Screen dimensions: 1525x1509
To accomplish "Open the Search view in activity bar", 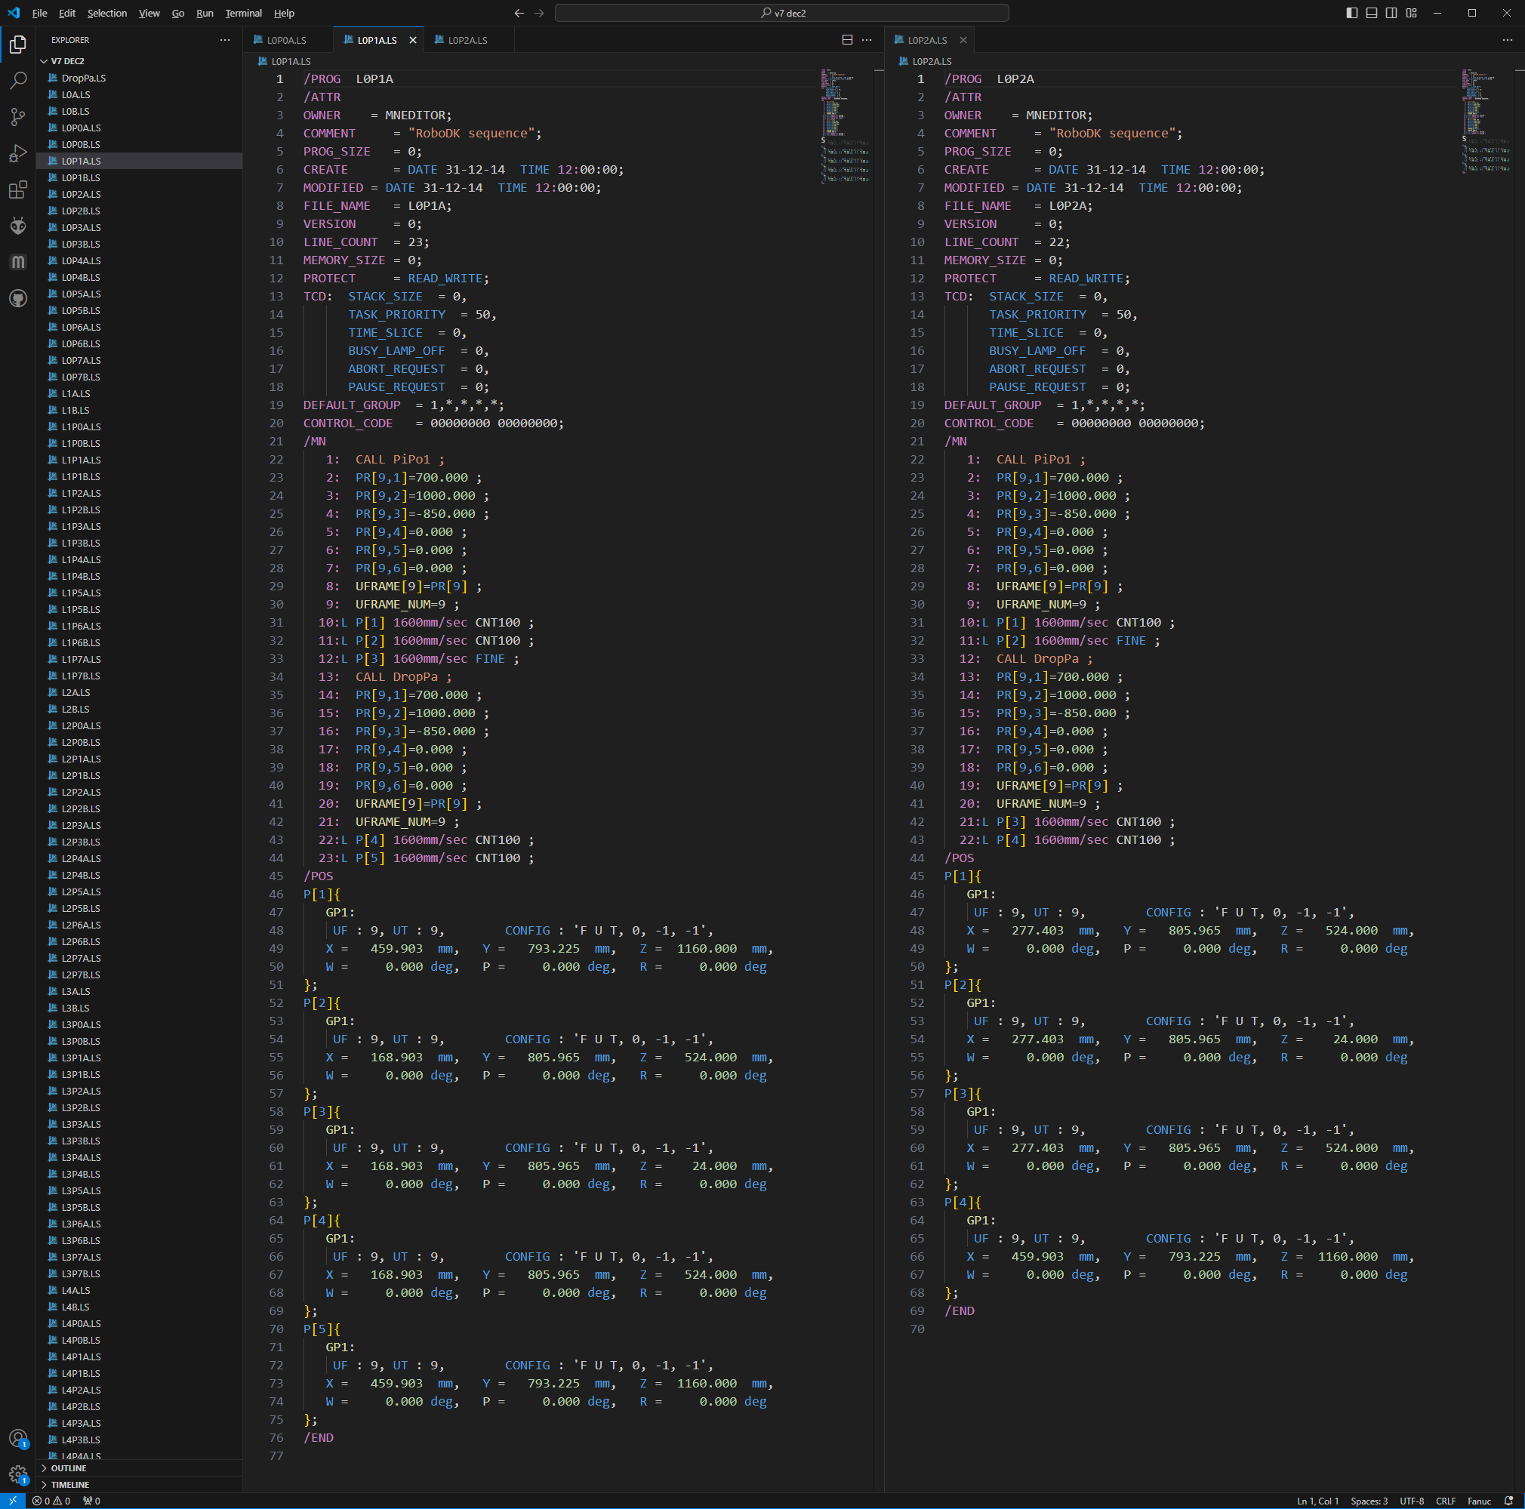I will click(18, 81).
